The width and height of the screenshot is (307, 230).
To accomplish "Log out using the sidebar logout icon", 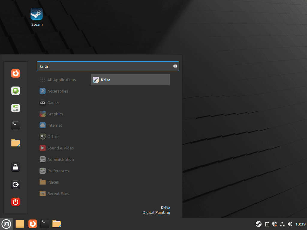I will 16,184.
